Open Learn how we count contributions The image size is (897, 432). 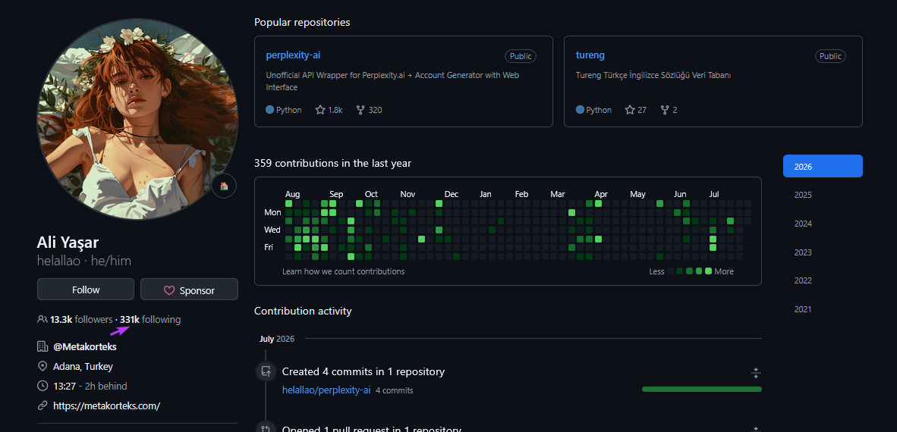pyautogui.click(x=343, y=271)
